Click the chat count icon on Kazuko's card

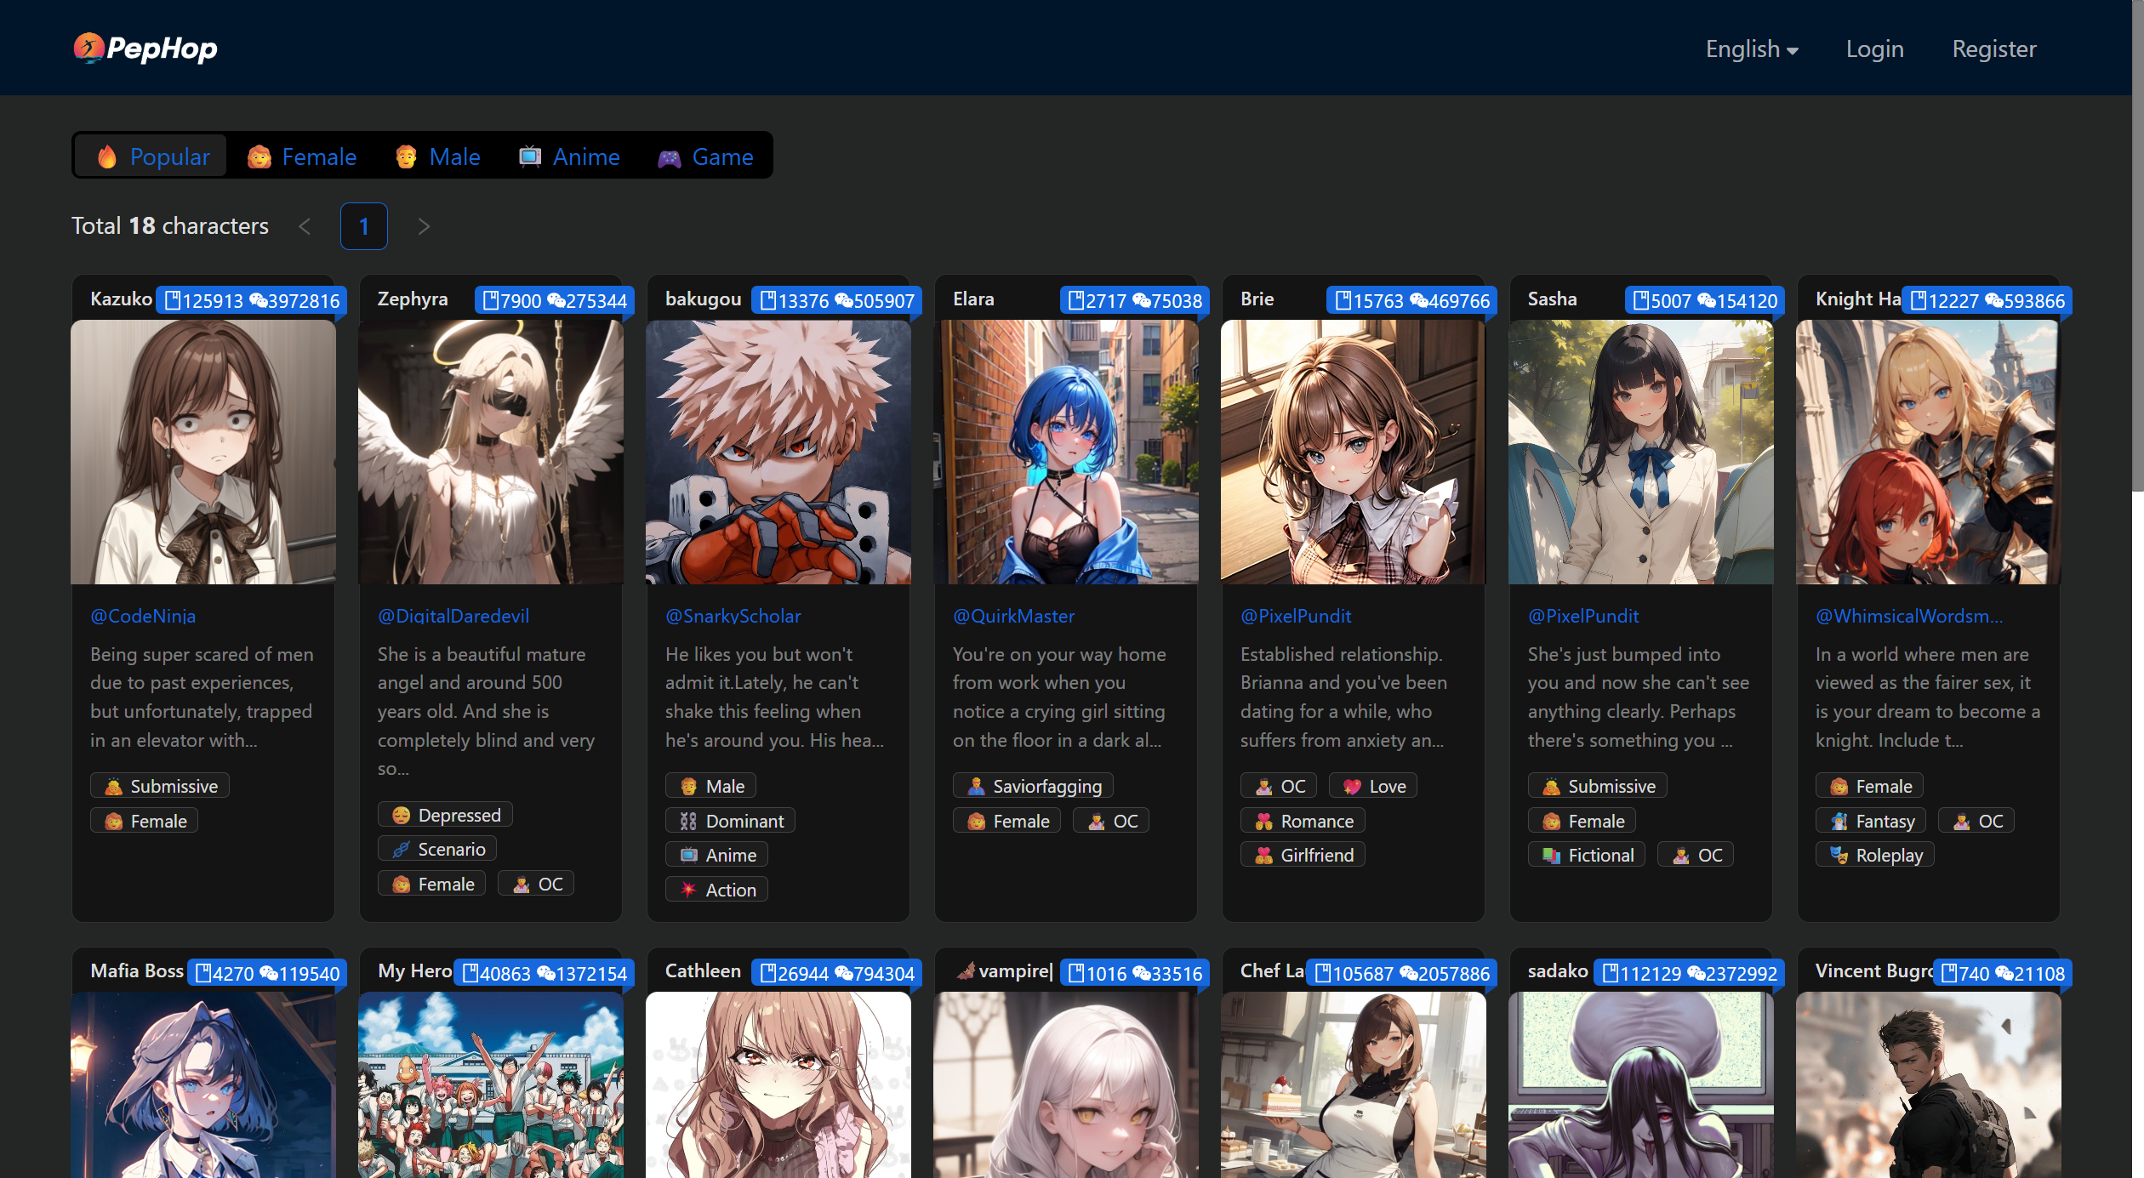tap(259, 300)
